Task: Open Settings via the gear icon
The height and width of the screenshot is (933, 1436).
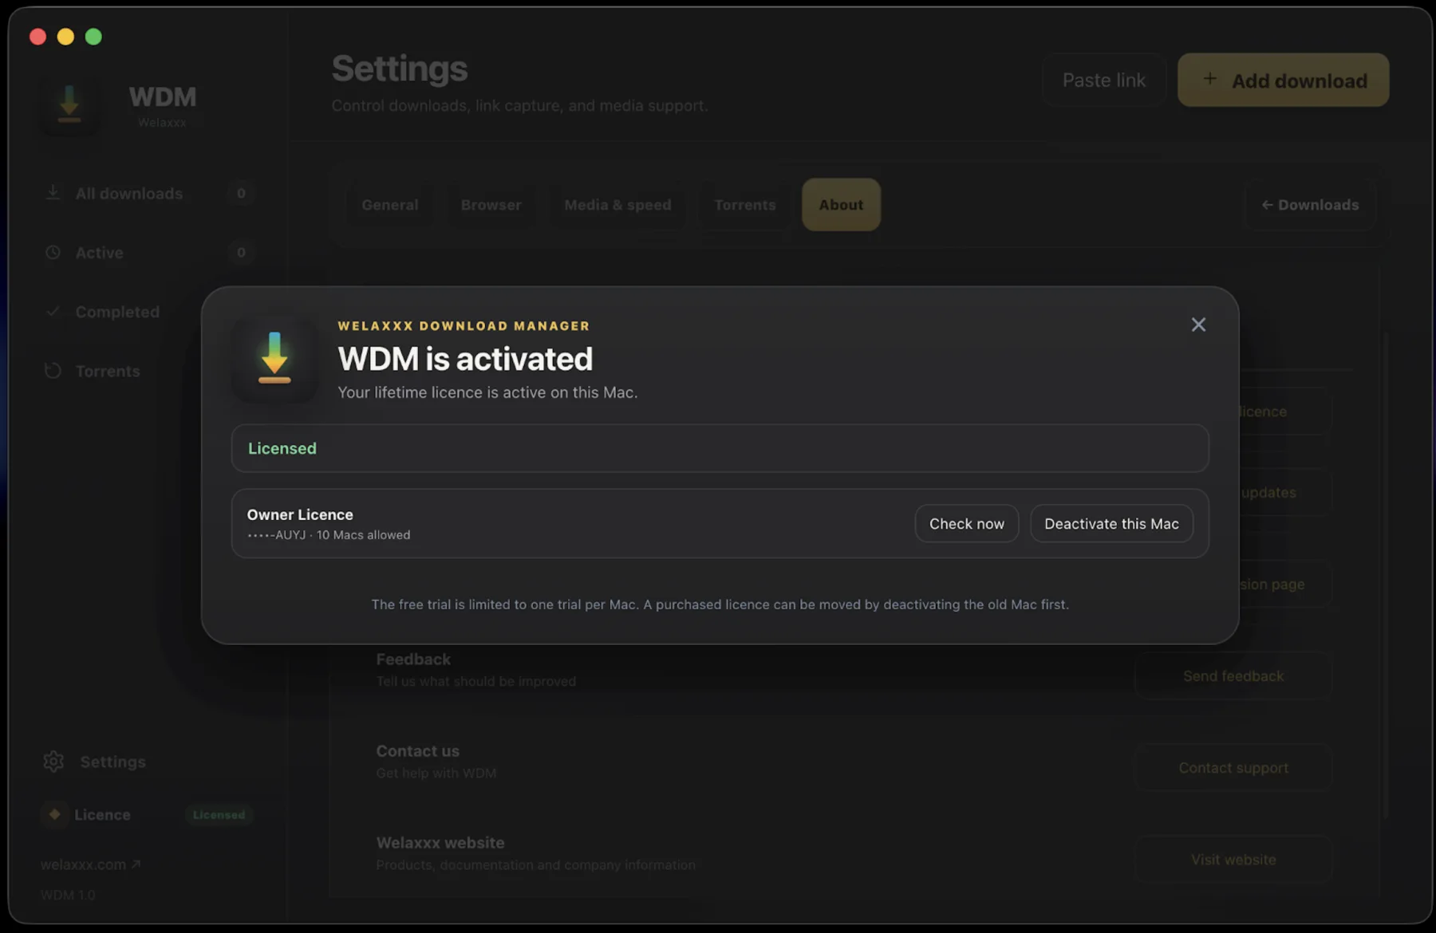Action: 53,762
